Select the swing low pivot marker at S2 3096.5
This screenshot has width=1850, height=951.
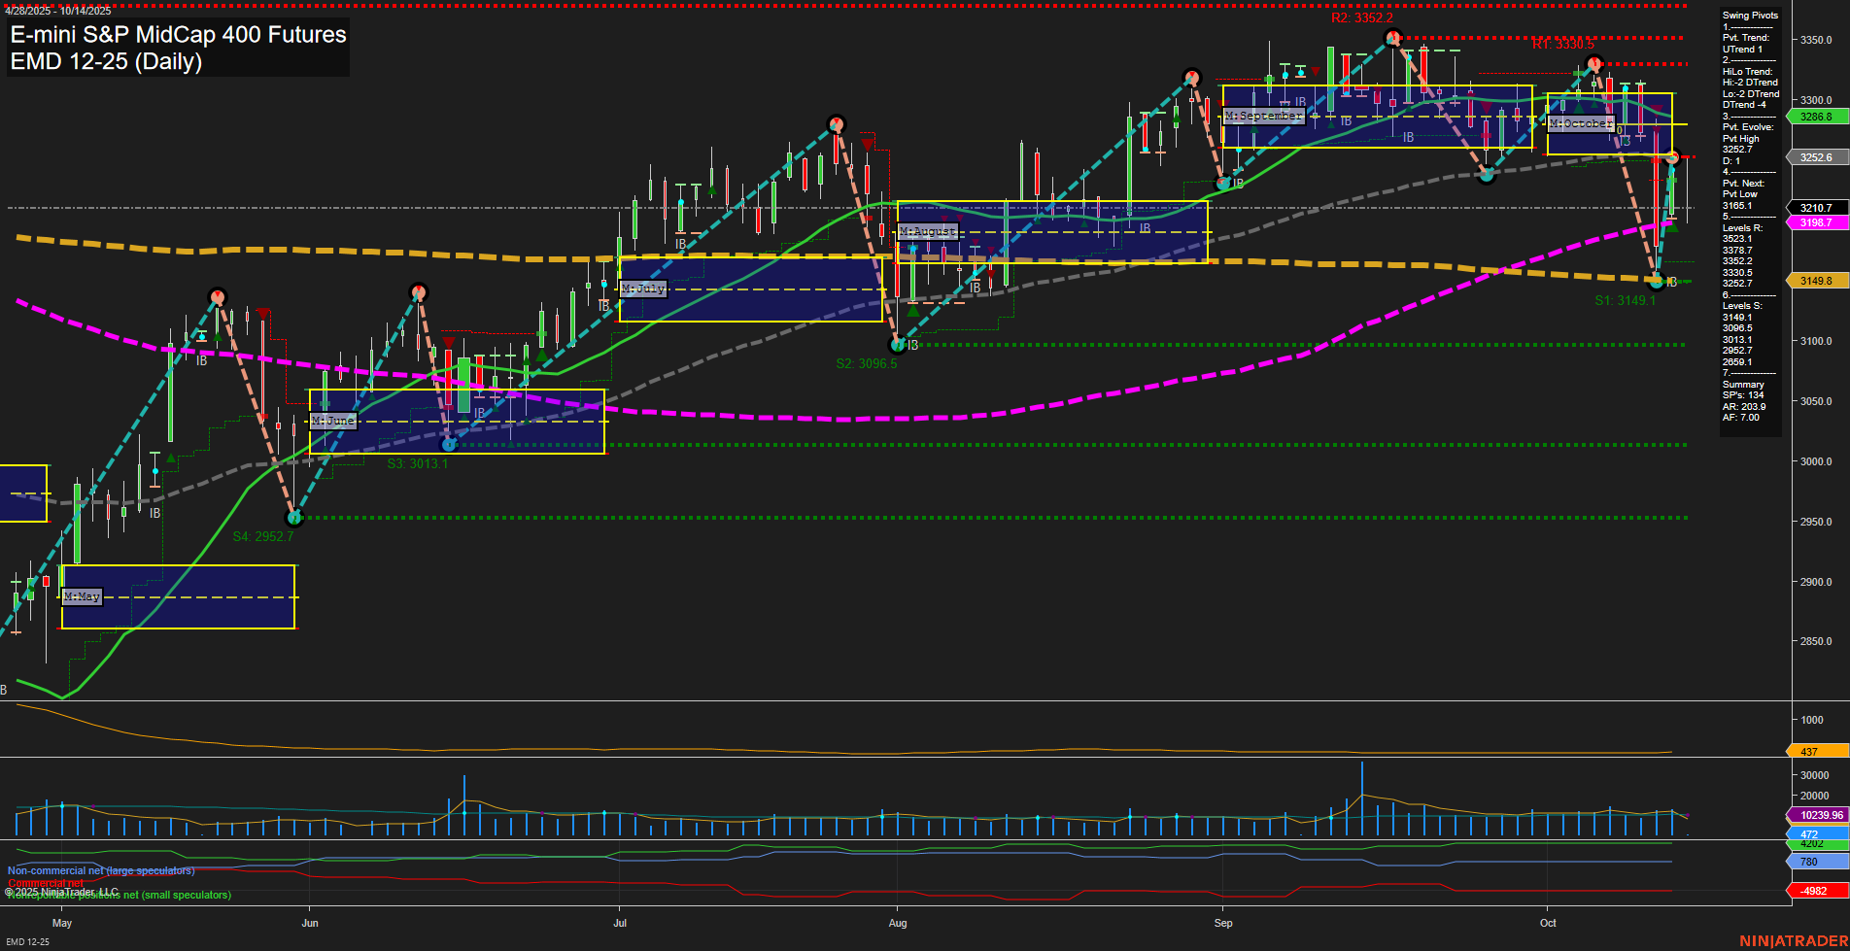pos(896,345)
